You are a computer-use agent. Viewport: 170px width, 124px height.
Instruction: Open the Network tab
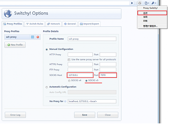53,24
